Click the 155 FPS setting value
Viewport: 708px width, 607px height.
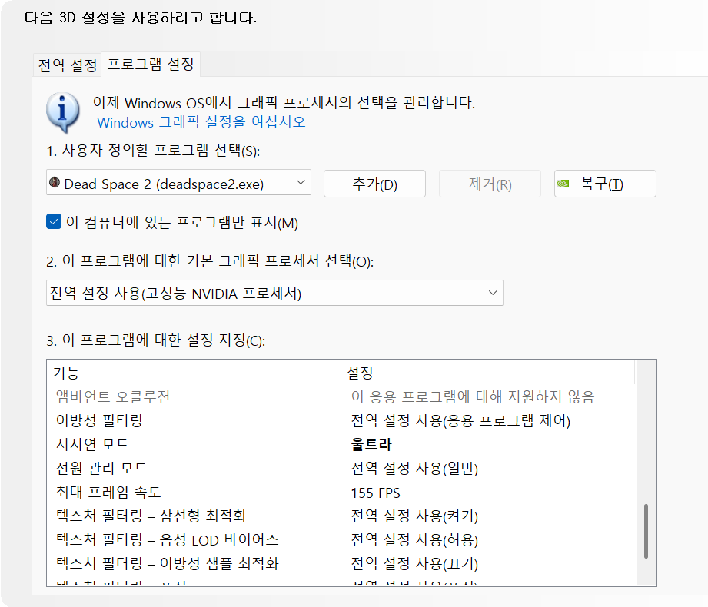pos(376,493)
